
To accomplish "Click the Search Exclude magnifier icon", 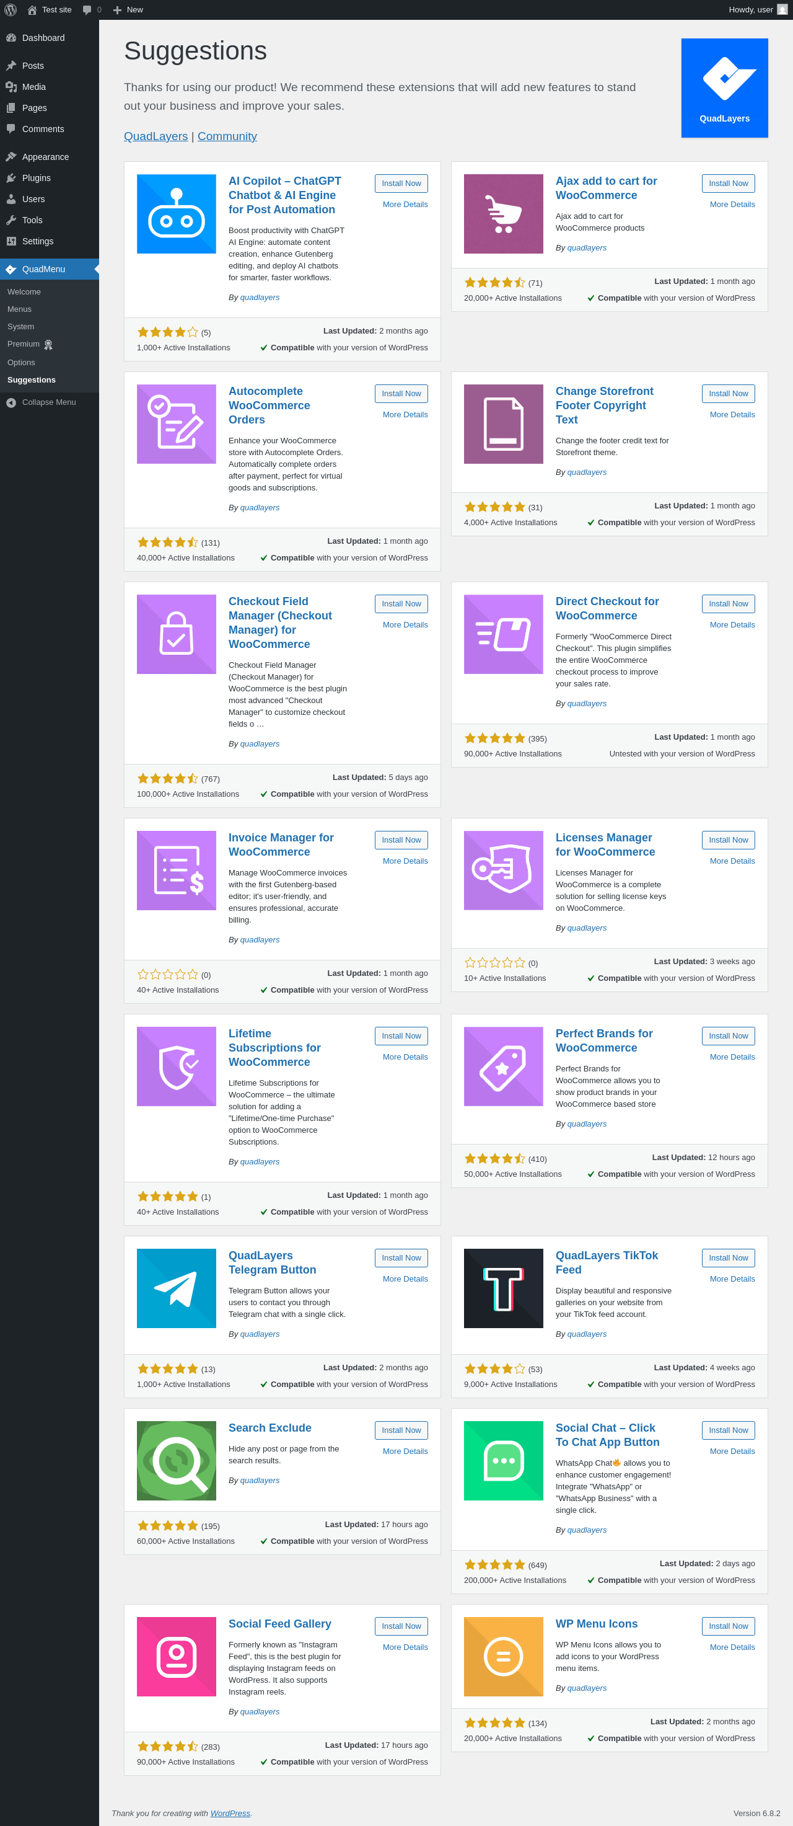I will (177, 1460).
